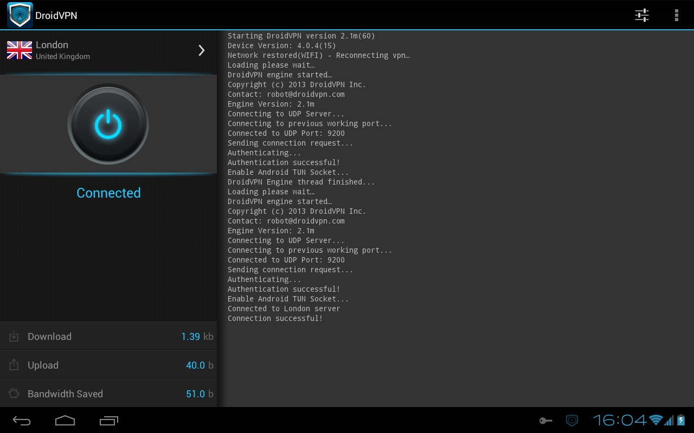
Task: Expand server selection with the chevron
Action: point(201,50)
